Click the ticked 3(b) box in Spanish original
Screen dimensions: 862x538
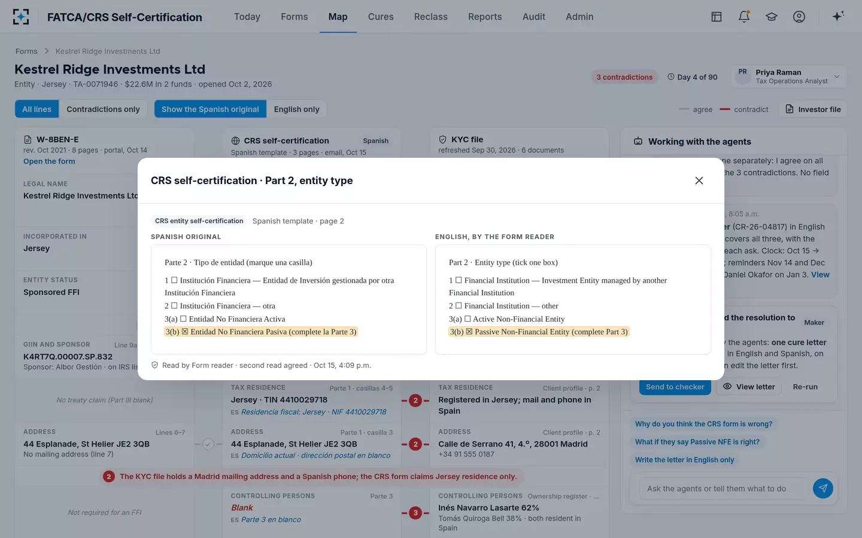point(185,332)
